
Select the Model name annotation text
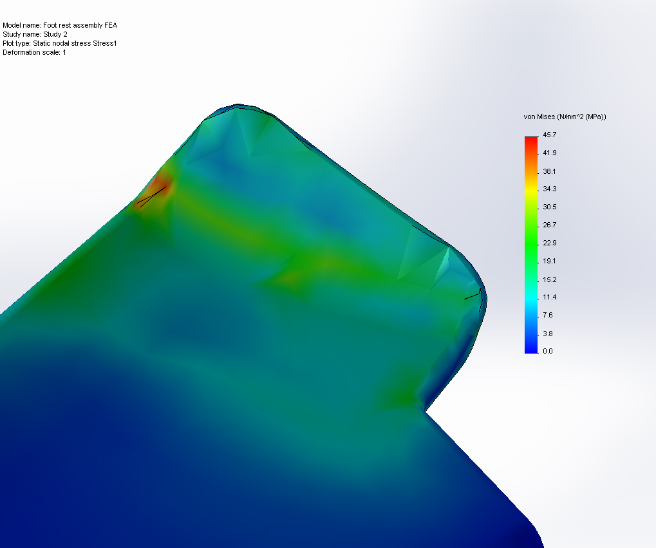pyautogui.click(x=60, y=25)
